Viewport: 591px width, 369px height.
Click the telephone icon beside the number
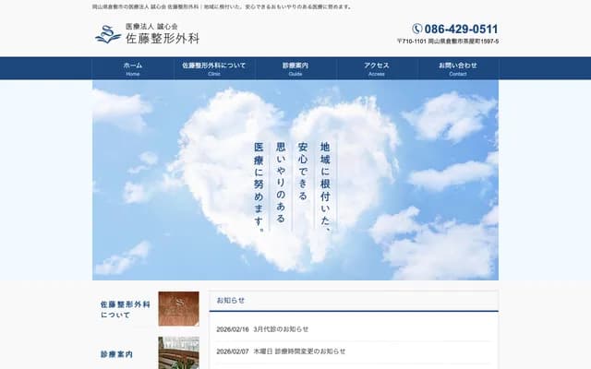[x=417, y=29]
